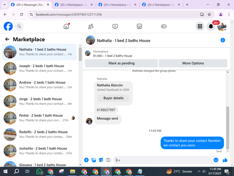Click the Message sent bubble
234x176 pixels.
click(x=108, y=119)
